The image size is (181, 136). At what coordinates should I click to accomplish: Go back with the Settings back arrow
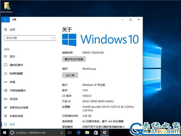click(x=5, y=20)
